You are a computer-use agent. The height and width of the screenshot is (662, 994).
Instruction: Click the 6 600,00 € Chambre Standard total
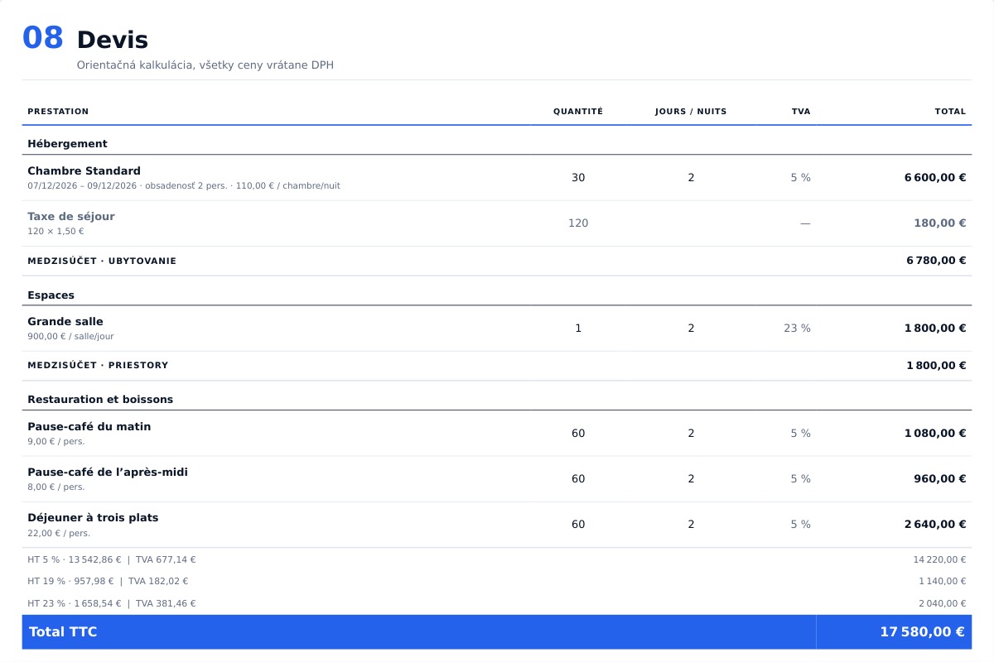(935, 178)
